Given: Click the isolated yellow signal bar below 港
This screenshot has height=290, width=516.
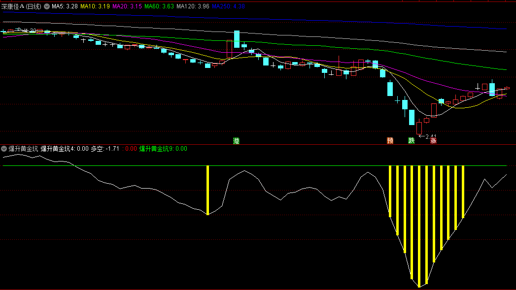Looking at the screenshot, I should pyautogui.click(x=207, y=190).
